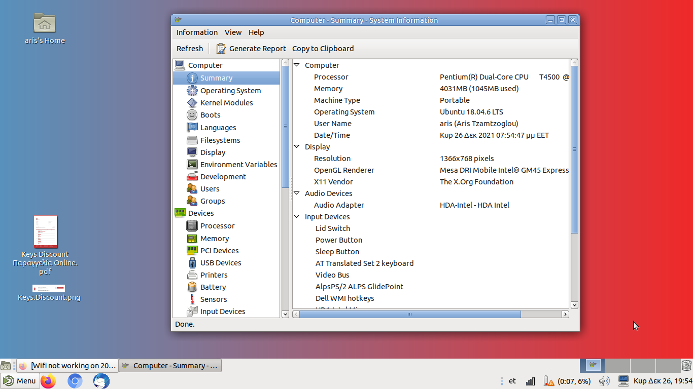Open the Sensors thermometer icon
693x389 pixels.
click(192, 299)
